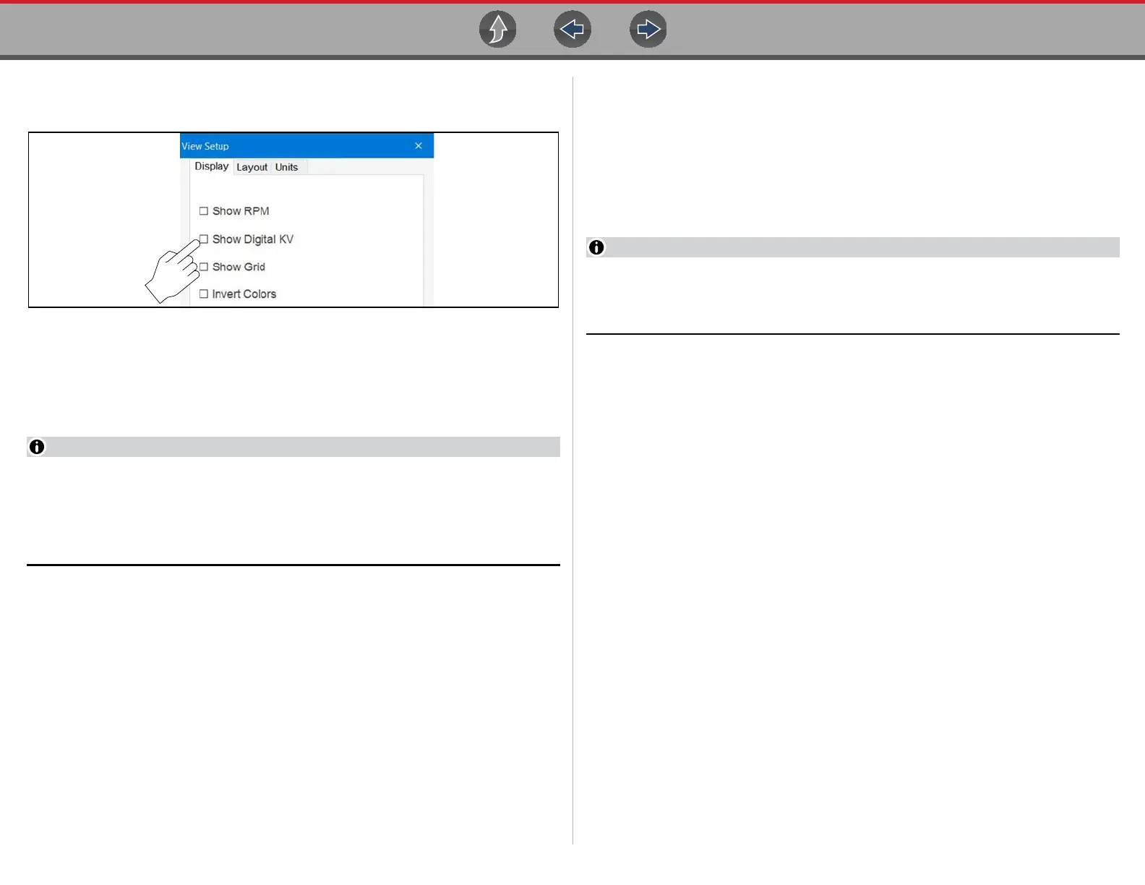Close the View Setup dialog
Image resolution: width=1145 pixels, height=885 pixels.
419,146
